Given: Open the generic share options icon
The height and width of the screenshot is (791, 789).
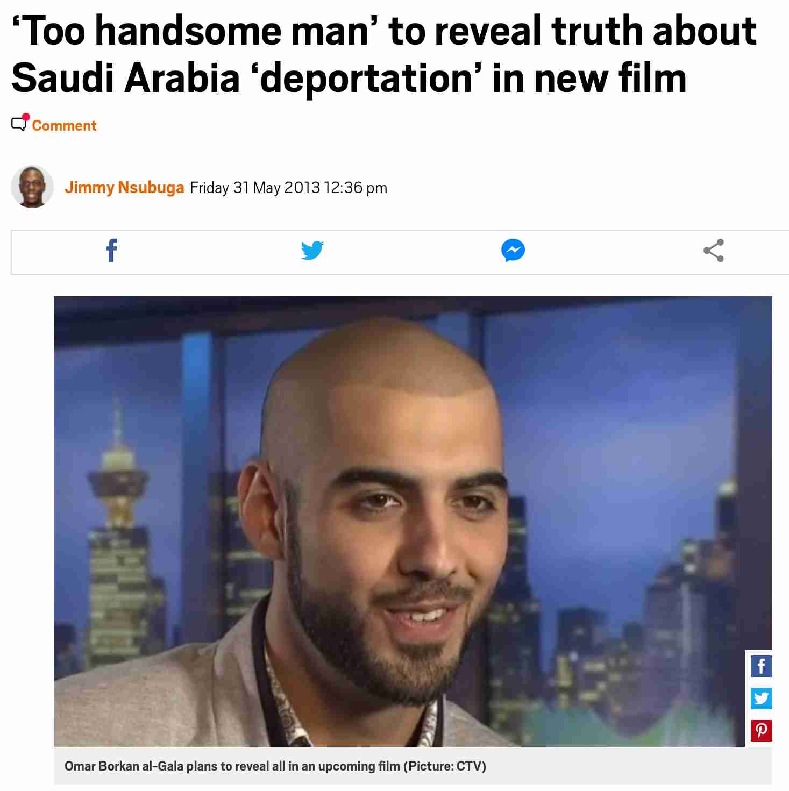Looking at the screenshot, I should [x=714, y=251].
